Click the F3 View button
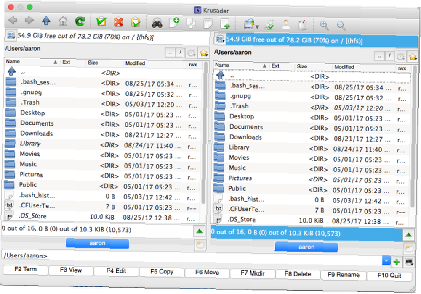The height and width of the screenshot is (294, 421). click(71, 270)
